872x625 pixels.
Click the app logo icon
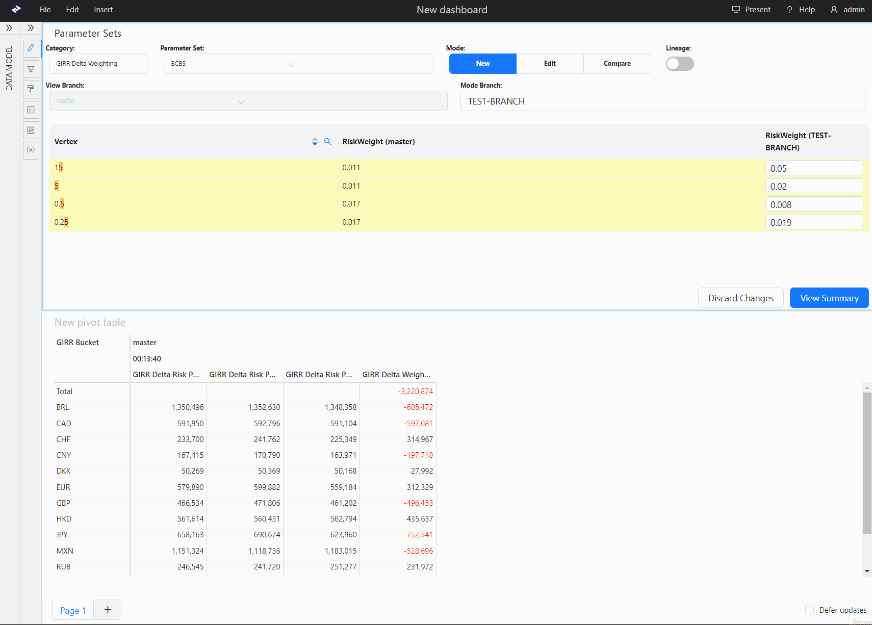pos(16,9)
